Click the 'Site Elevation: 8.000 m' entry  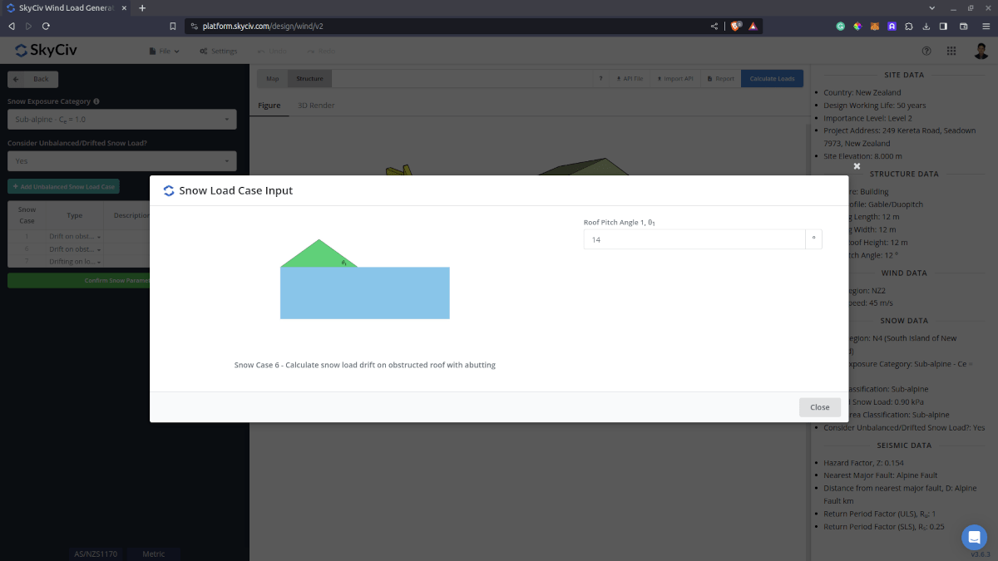pos(862,156)
